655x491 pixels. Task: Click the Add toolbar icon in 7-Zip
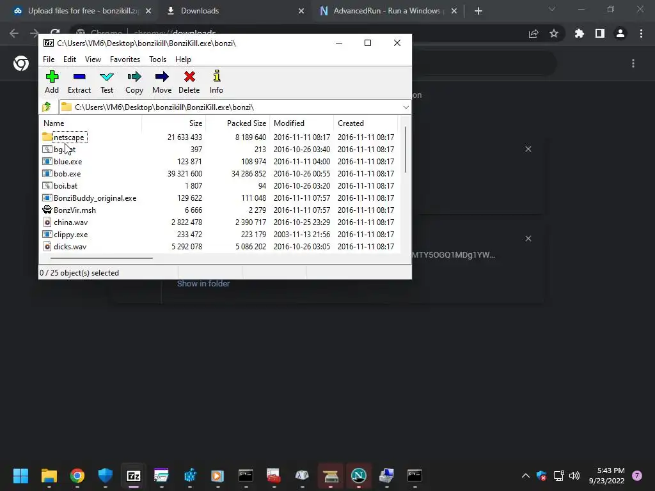coord(52,77)
